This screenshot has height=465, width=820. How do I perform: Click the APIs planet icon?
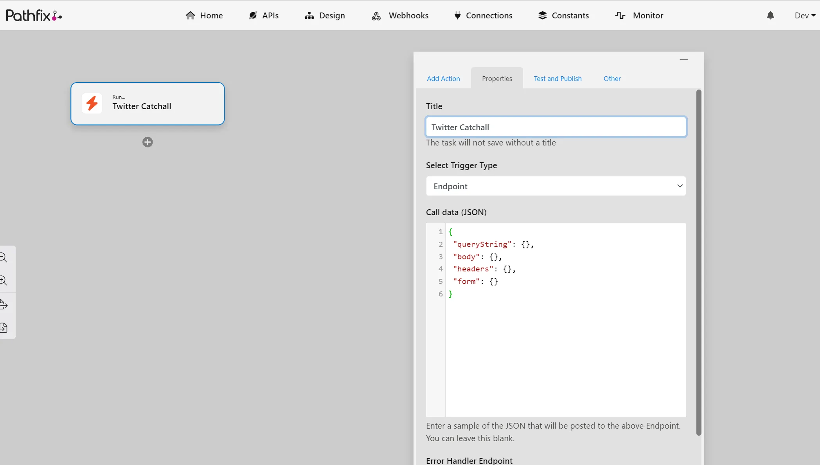point(253,15)
